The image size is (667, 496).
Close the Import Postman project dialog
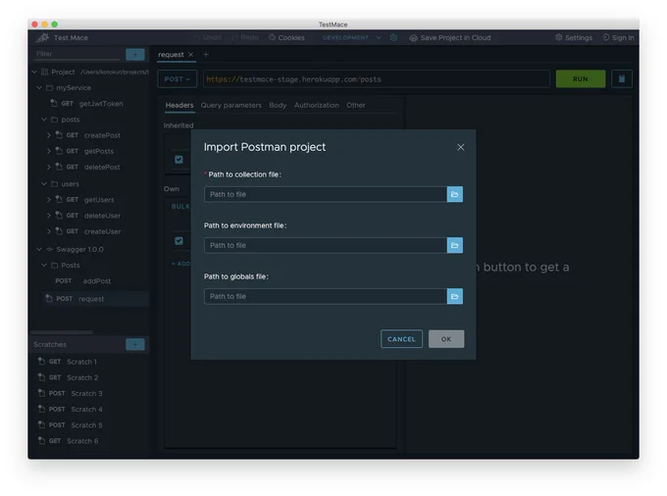point(461,147)
